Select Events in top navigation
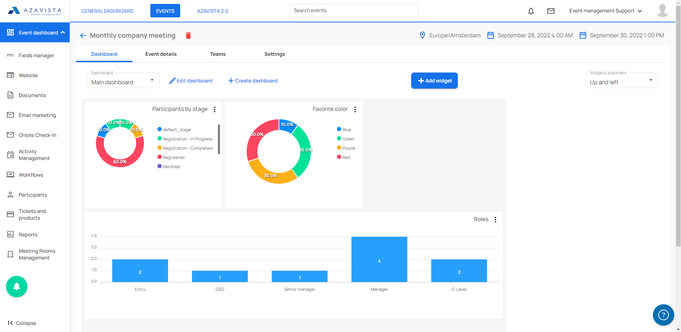Image resolution: width=681 pixels, height=332 pixels. click(165, 11)
